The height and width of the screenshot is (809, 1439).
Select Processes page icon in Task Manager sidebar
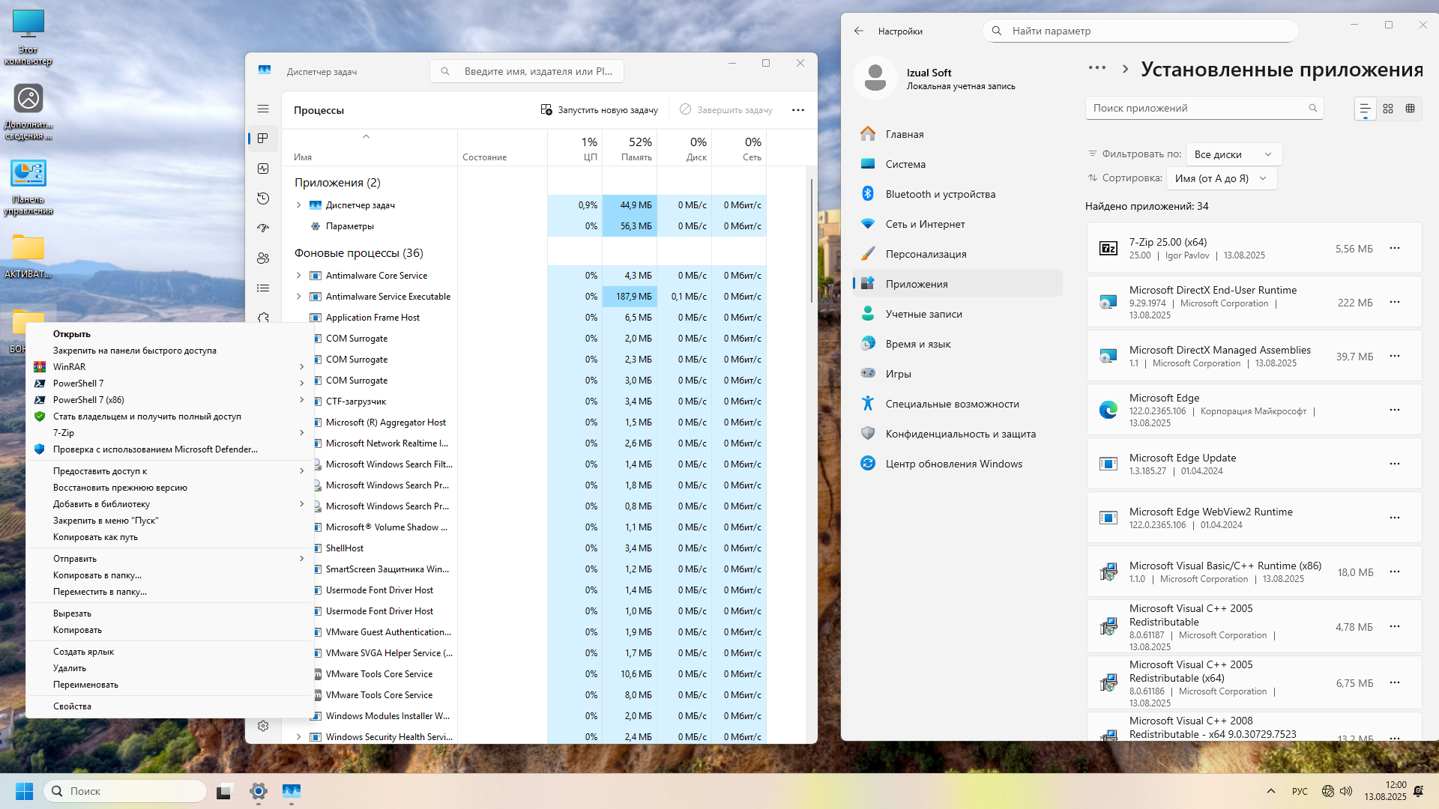263,139
